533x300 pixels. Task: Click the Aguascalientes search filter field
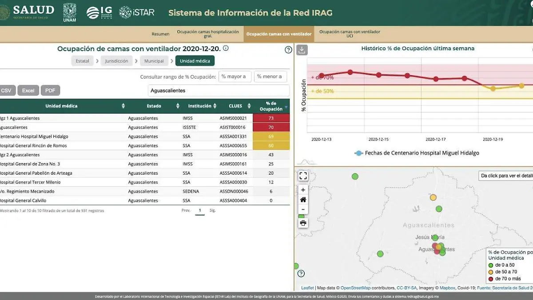tap(218, 91)
